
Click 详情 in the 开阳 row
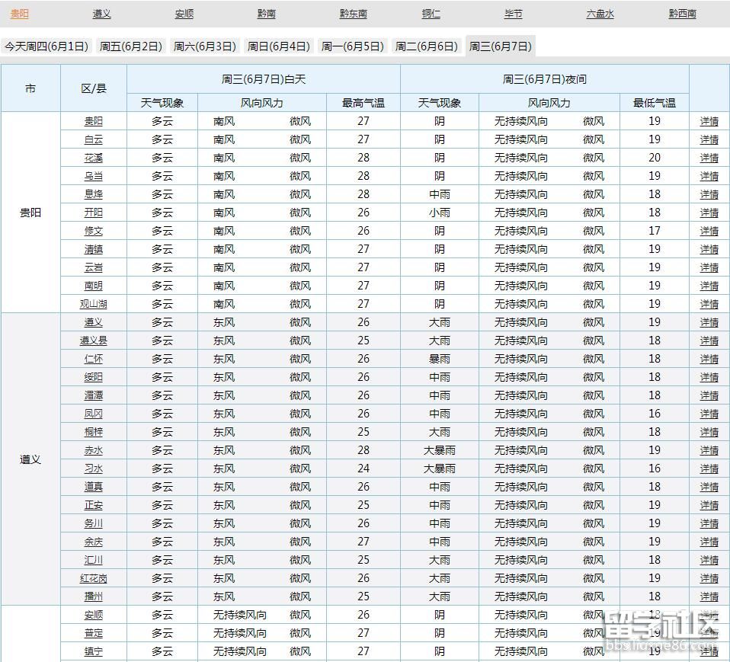point(709,213)
